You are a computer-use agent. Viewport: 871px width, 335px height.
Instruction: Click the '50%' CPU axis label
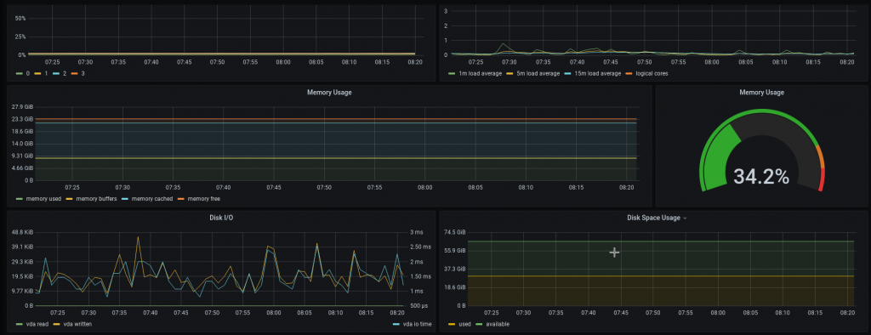(21, 19)
